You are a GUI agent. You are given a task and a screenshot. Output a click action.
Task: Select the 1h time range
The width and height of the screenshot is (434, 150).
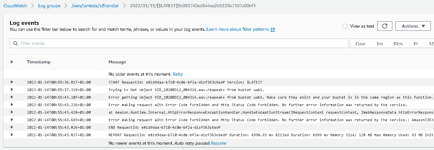pos(415,44)
